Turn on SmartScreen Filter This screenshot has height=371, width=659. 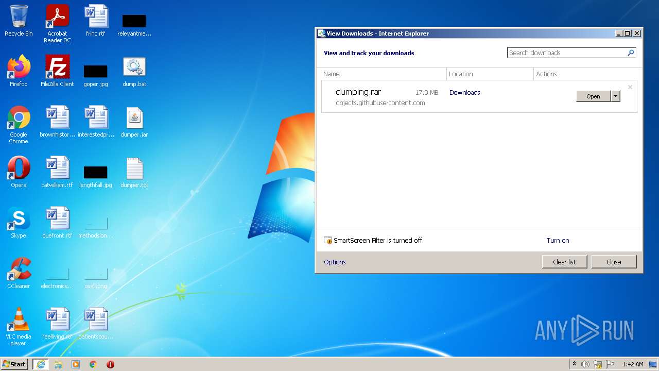(558, 240)
